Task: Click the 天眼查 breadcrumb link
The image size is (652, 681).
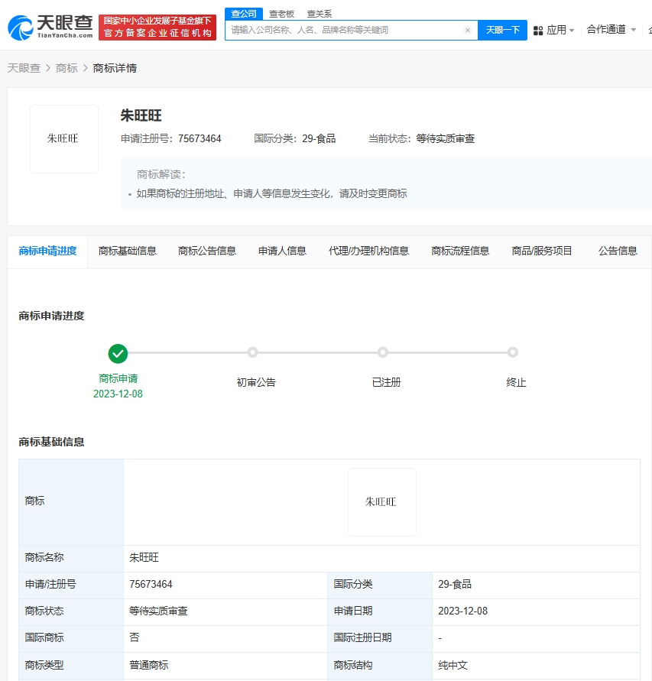Action: point(24,68)
